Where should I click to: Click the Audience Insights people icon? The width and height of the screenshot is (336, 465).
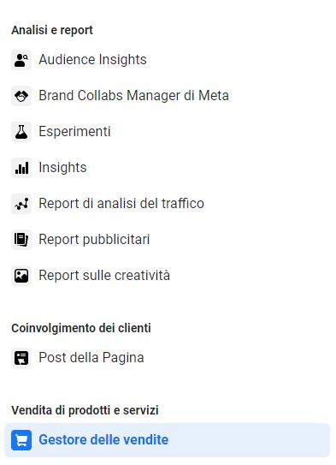click(21, 60)
